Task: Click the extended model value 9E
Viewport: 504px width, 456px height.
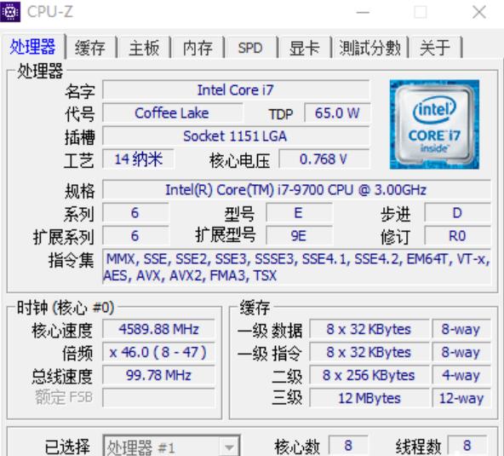Action: 299,236
